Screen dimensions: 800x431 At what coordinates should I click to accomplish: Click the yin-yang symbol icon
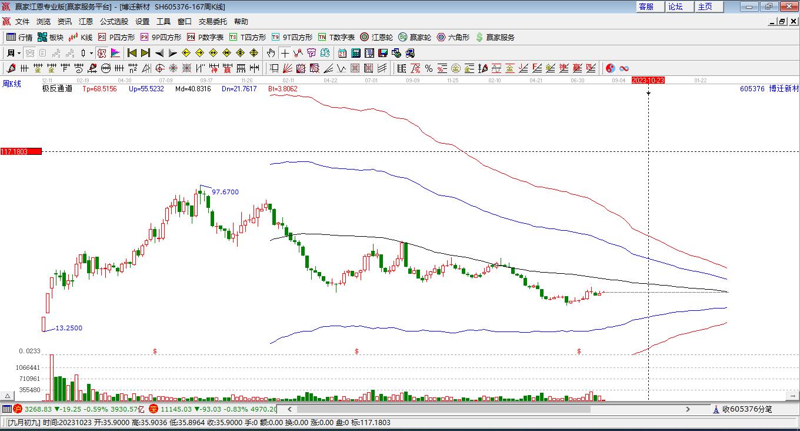click(610, 68)
